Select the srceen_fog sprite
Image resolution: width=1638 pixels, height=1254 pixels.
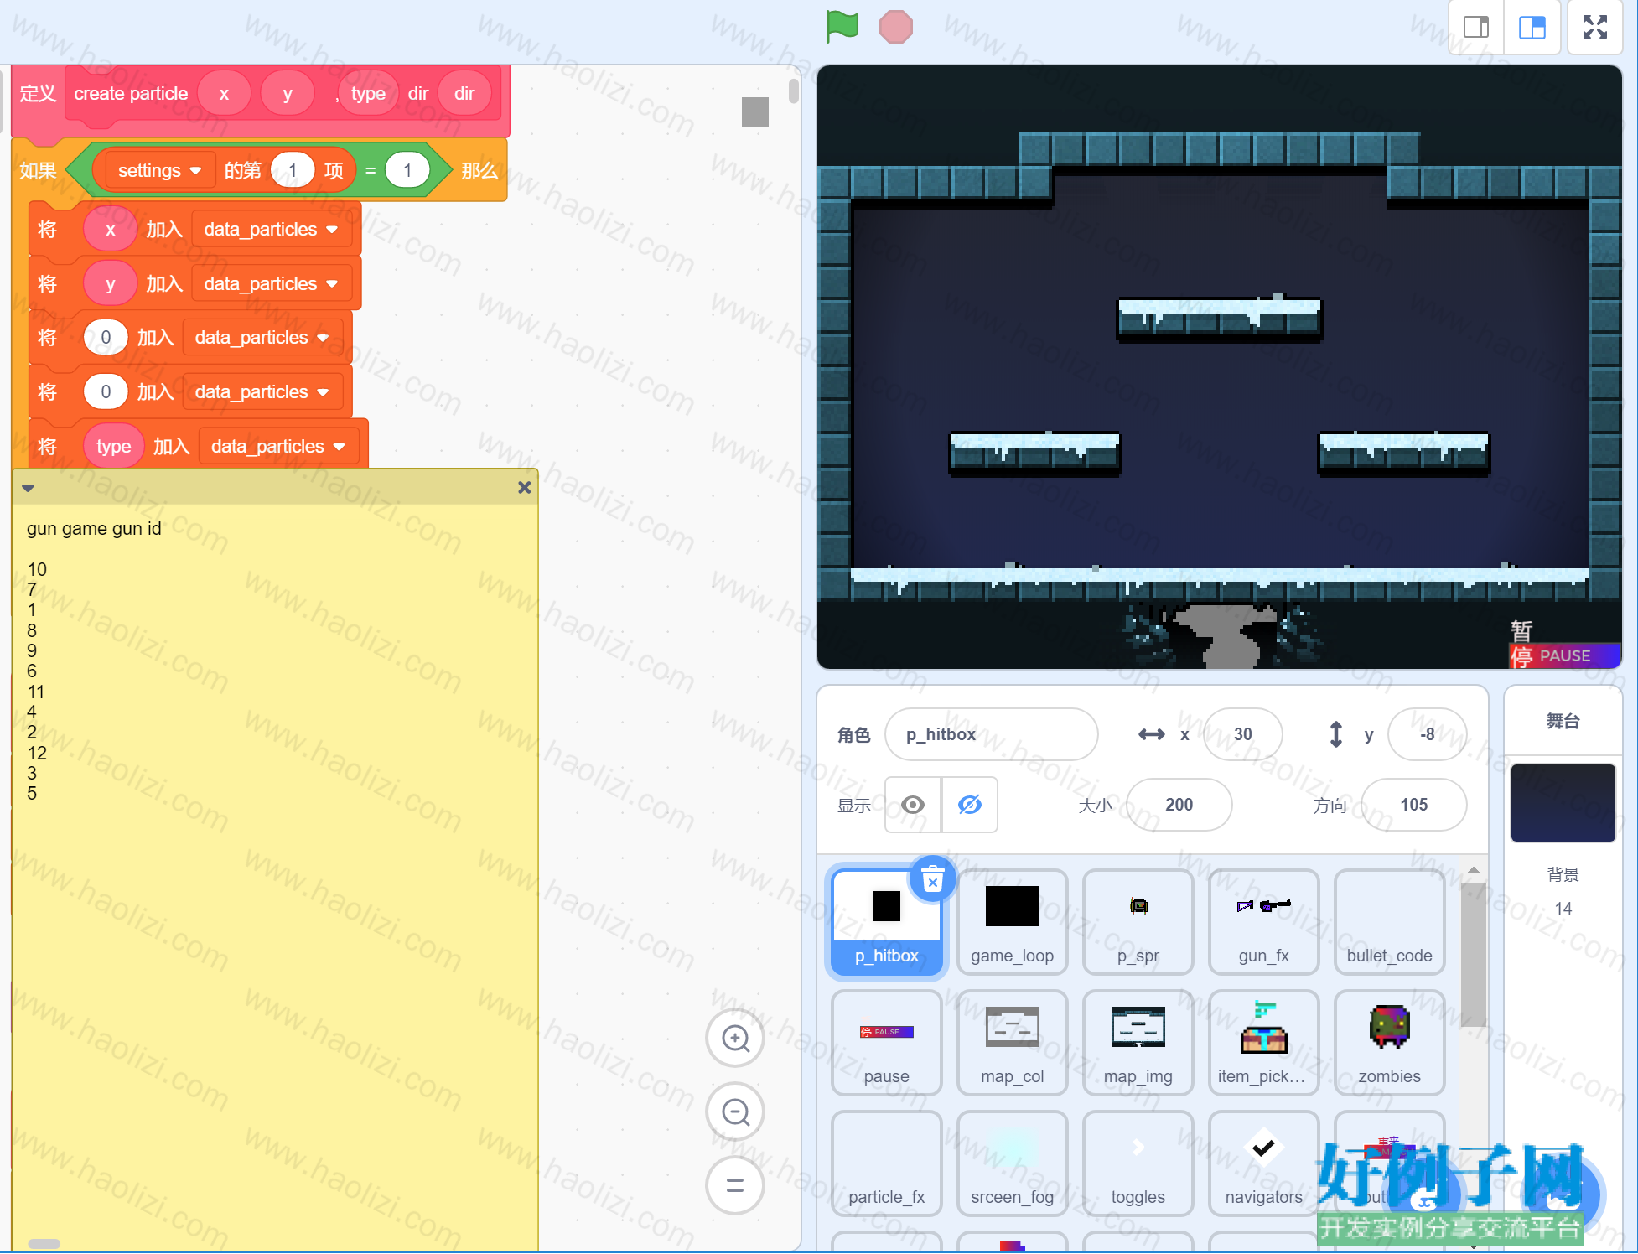[1012, 1163]
